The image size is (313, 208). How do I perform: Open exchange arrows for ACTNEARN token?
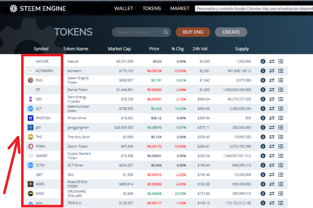tap(272, 71)
